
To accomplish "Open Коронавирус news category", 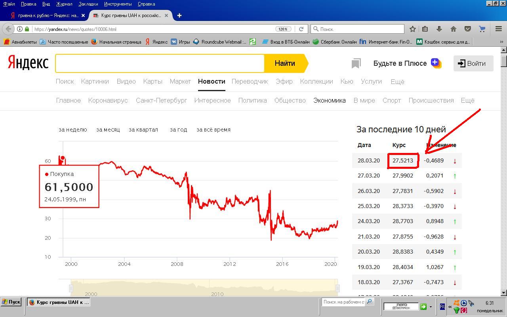I will pos(108,101).
